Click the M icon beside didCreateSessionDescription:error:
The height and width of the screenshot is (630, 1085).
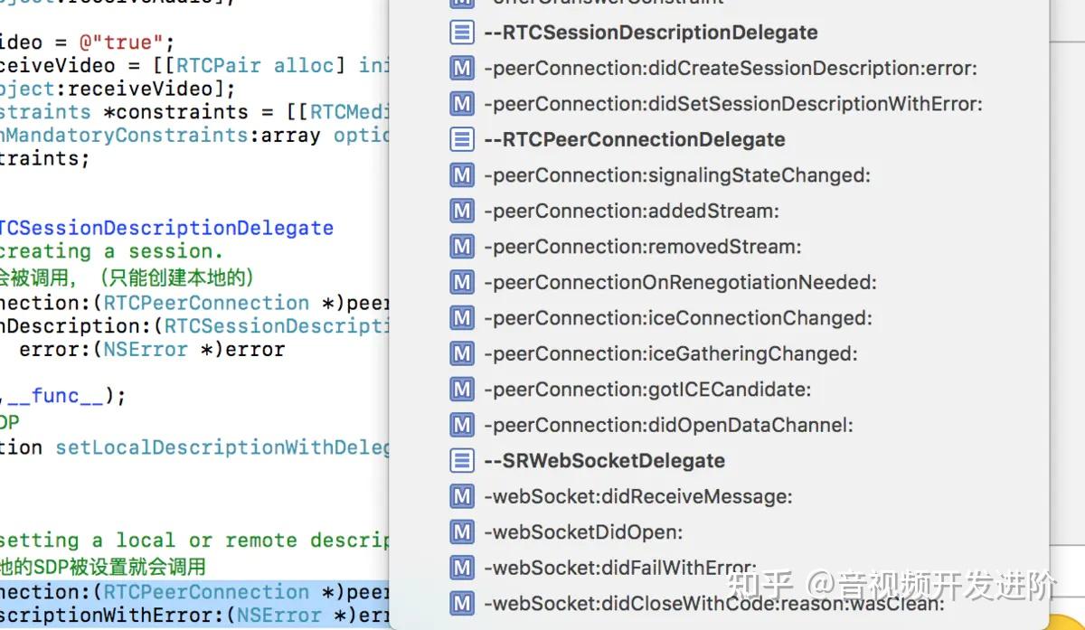pyautogui.click(x=462, y=68)
